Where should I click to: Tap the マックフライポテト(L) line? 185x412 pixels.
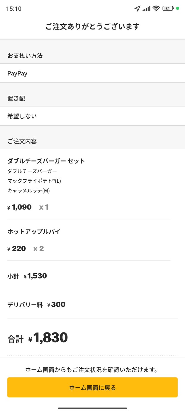[x=34, y=181]
